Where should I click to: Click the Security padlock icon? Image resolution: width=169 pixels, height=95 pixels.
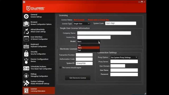tap(26, 53)
